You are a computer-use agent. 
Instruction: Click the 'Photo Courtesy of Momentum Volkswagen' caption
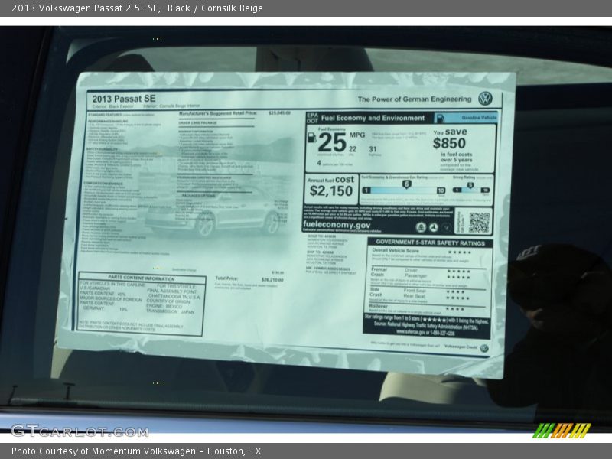point(136,451)
